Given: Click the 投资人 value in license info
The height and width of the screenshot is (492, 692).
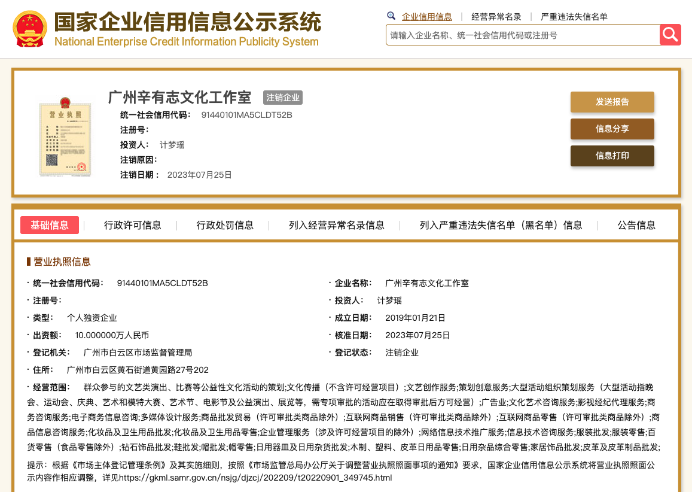Looking at the screenshot, I should click(389, 300).
